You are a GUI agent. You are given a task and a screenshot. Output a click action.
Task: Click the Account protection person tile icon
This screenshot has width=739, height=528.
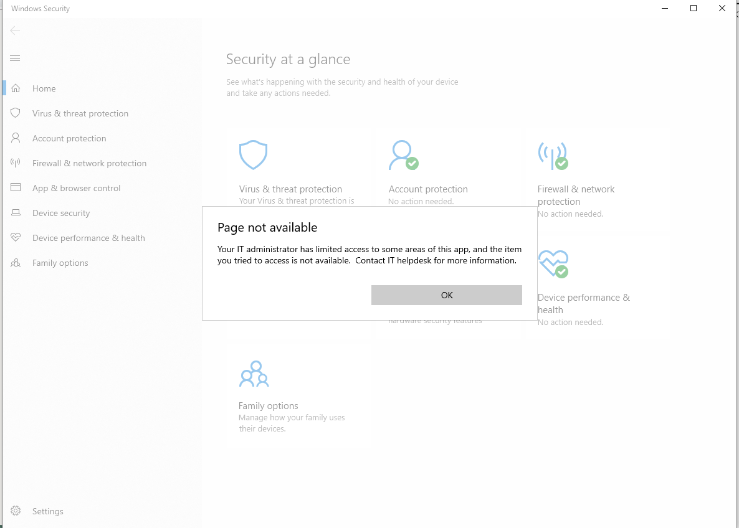403,155
